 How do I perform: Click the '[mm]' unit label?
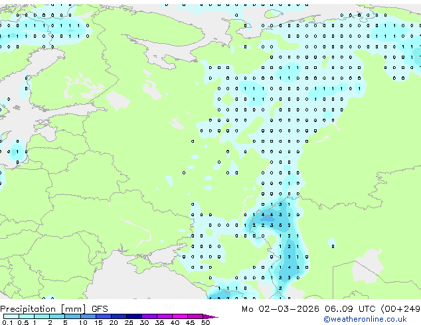tap(73, 309)
